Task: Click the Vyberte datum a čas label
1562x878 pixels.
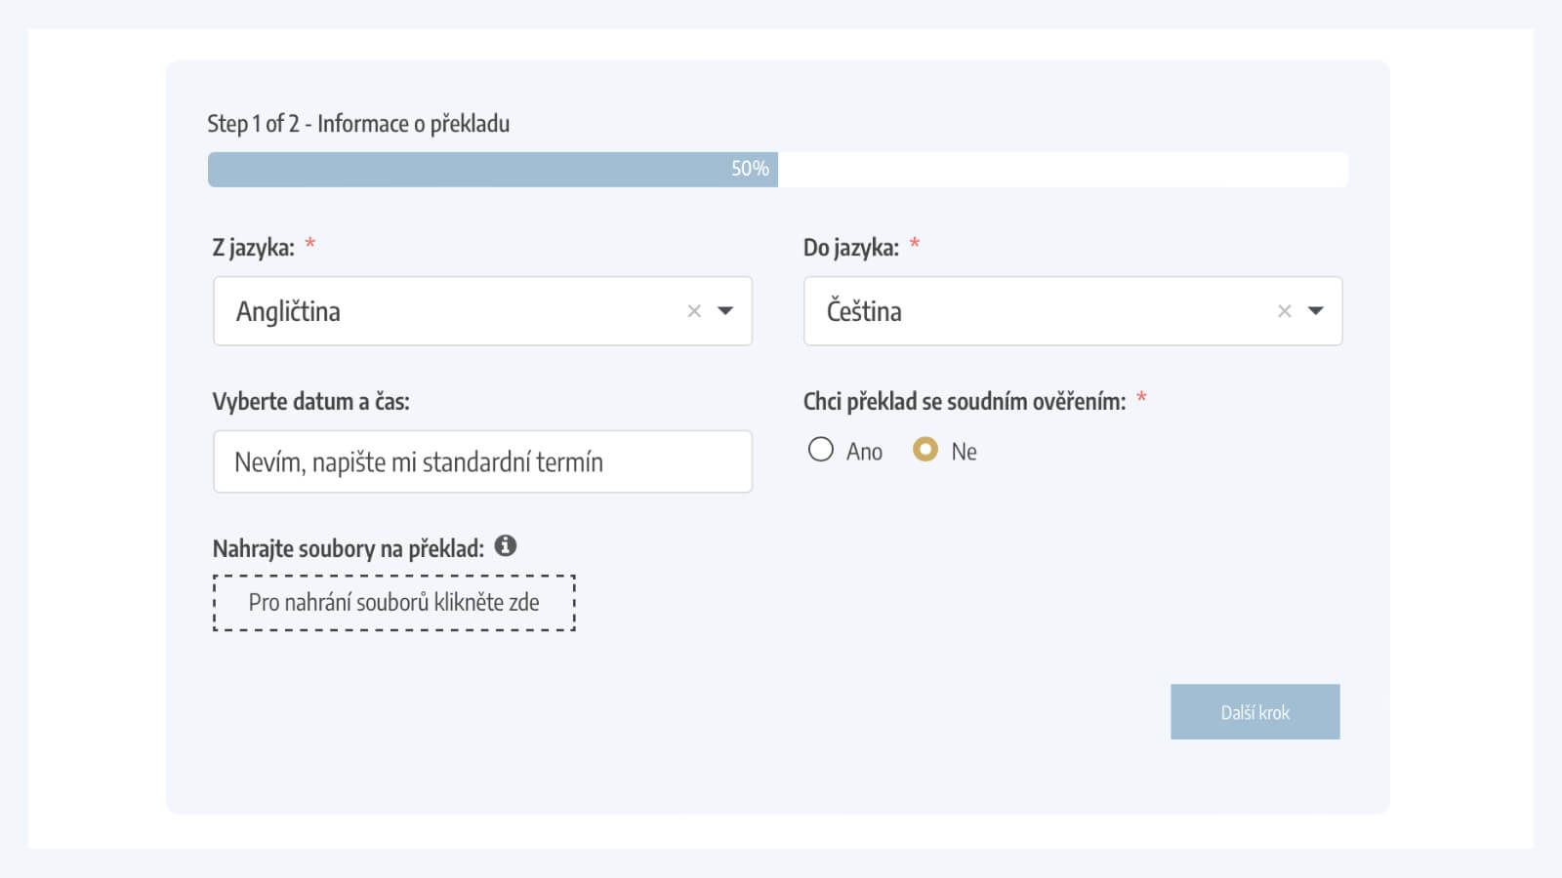Action: tap(311, 402)
